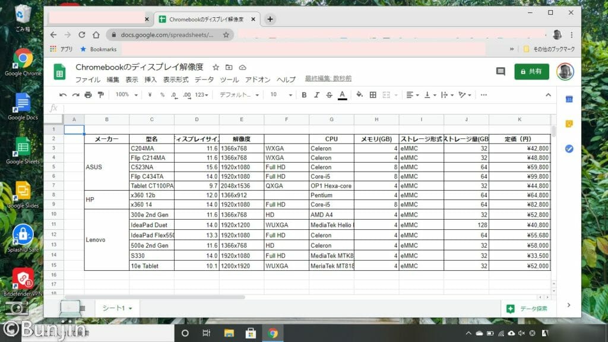Image resolution: width=608 pixels, height=342 pixels.
Task: Open vertical align dropdown
Action: point(430,95)
